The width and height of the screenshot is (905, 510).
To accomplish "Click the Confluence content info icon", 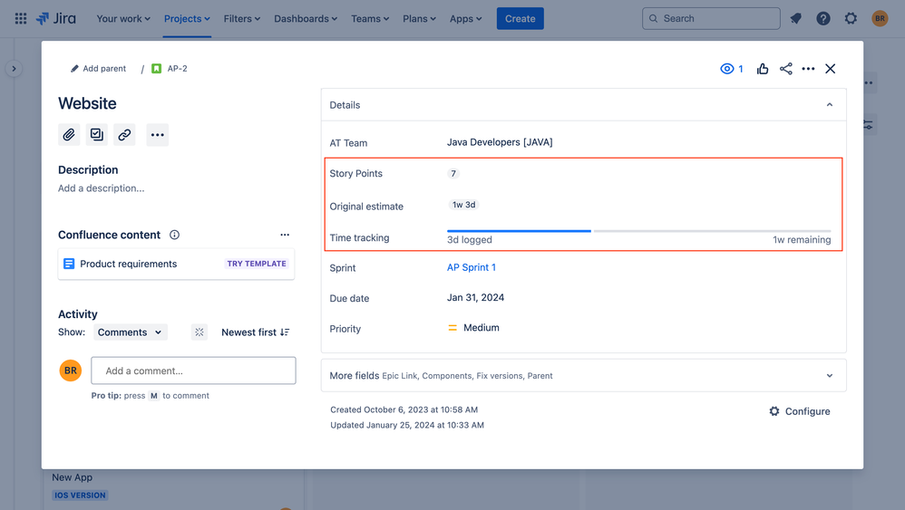I will (x=174, y=235).
